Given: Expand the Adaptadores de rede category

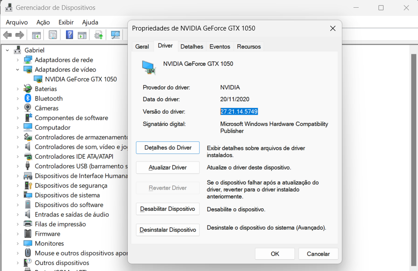Looking at the screenshot, I should (18, 60).
